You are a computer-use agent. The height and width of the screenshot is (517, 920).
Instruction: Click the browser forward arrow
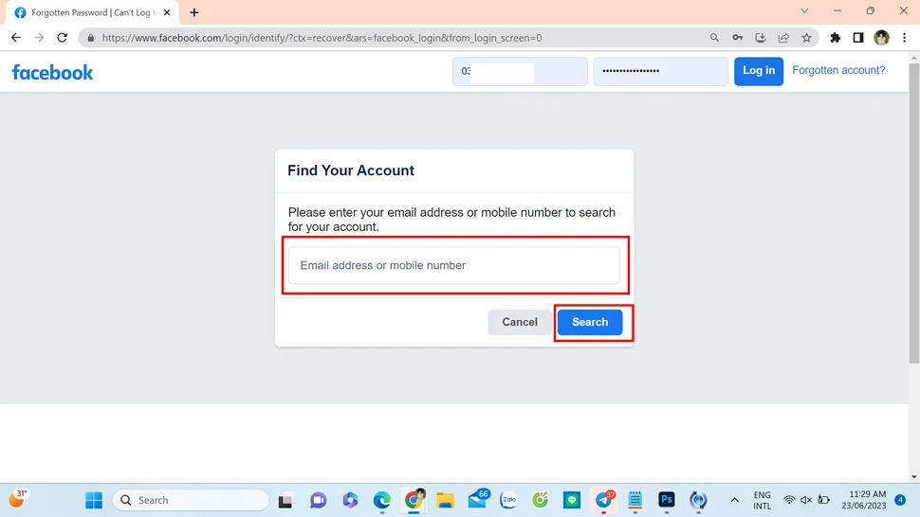pyautogui.click(x=39, y=38)
